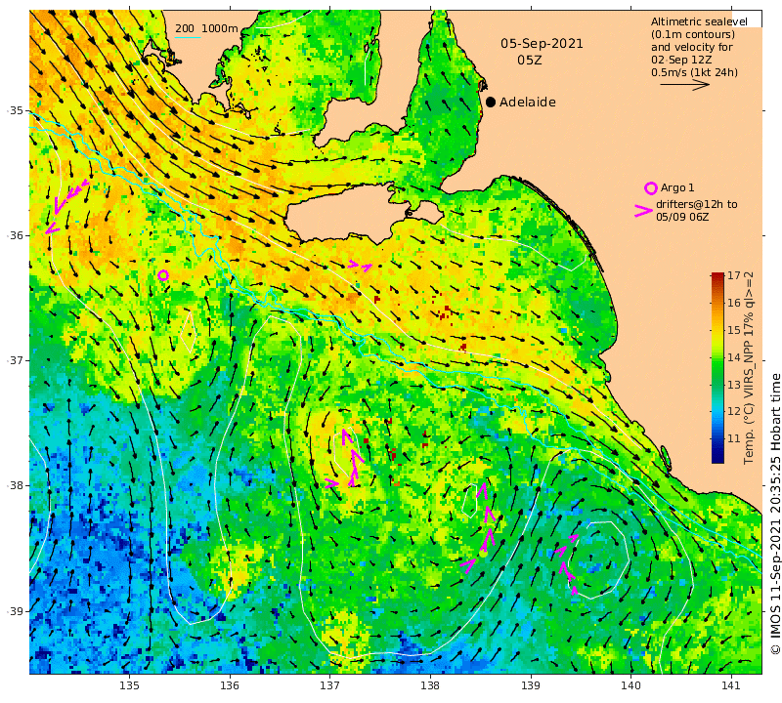782x703 pixels.
Task: Click the '05Z' time label
Action: [530, 61]
